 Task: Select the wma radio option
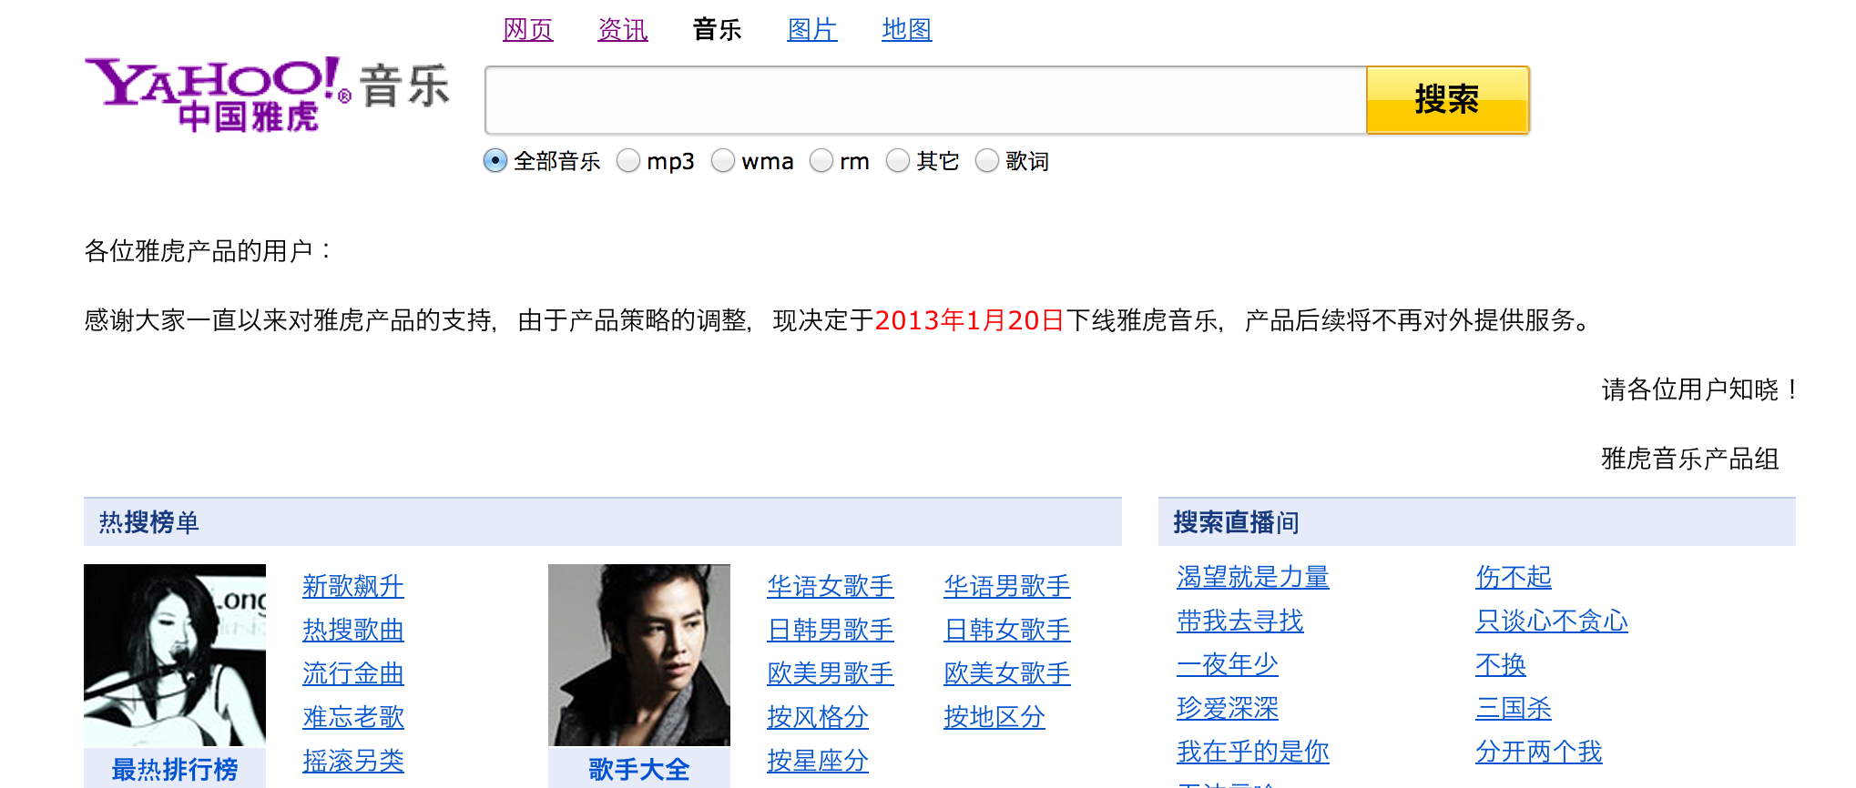(x=723, y=161)
